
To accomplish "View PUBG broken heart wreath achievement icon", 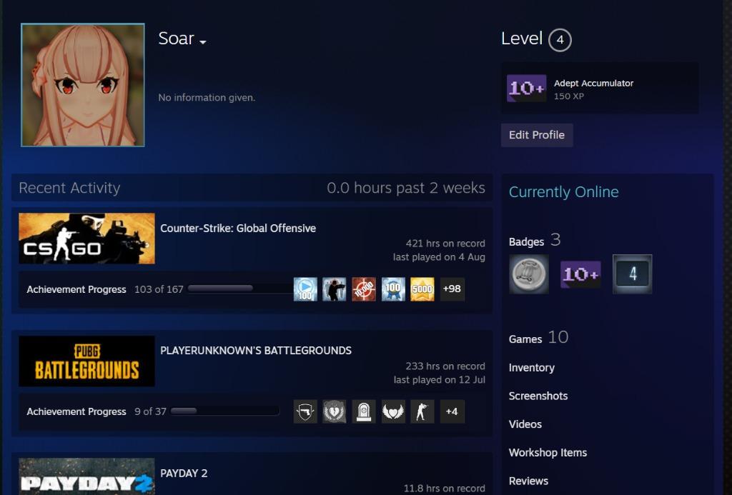I will [x=335, y=411].
